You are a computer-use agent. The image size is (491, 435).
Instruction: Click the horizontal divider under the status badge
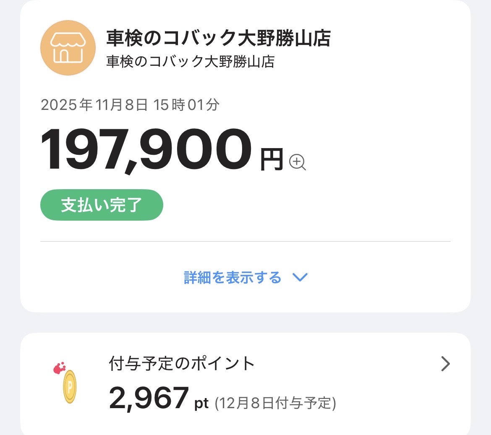[245, 242]
